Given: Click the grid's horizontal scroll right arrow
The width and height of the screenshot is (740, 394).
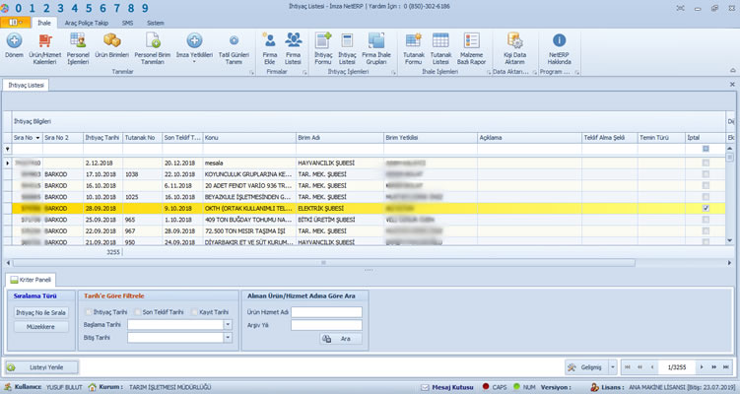Looking at the screenshot, I should [729, 262].
